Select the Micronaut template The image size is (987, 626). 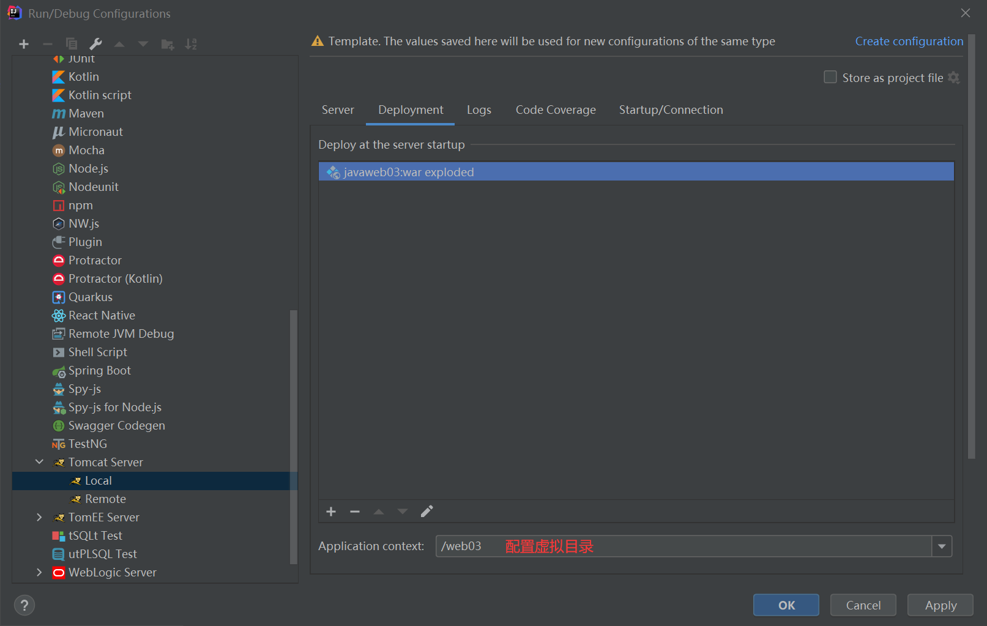pyautogui.click(x=155, y=132)
